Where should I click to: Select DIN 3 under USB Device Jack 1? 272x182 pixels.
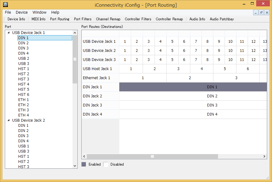click(x=23, y=48)
